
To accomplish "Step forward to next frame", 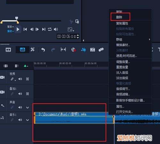I will (x=37, y=29).
